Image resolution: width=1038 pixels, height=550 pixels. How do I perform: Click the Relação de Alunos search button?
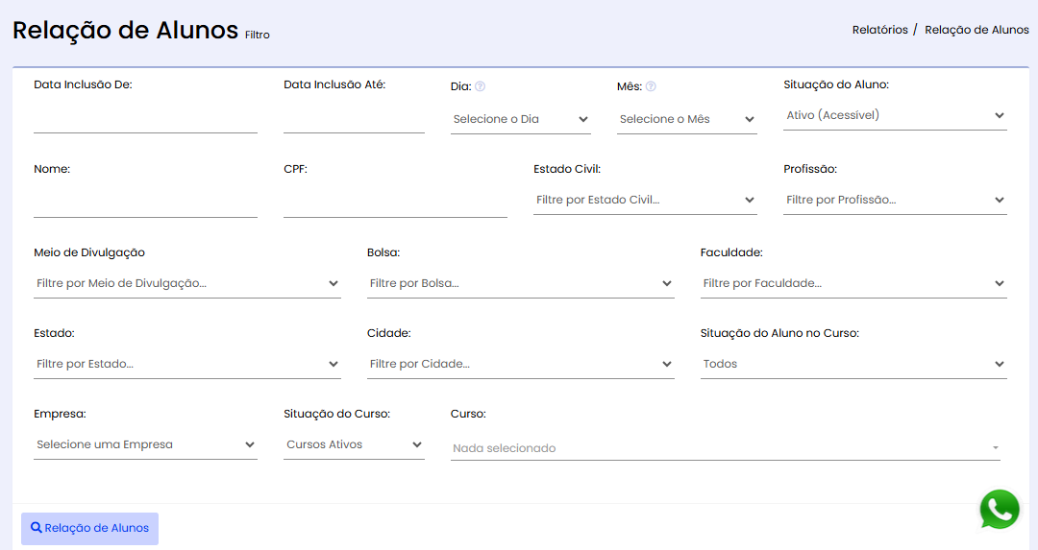click(89, 528)
